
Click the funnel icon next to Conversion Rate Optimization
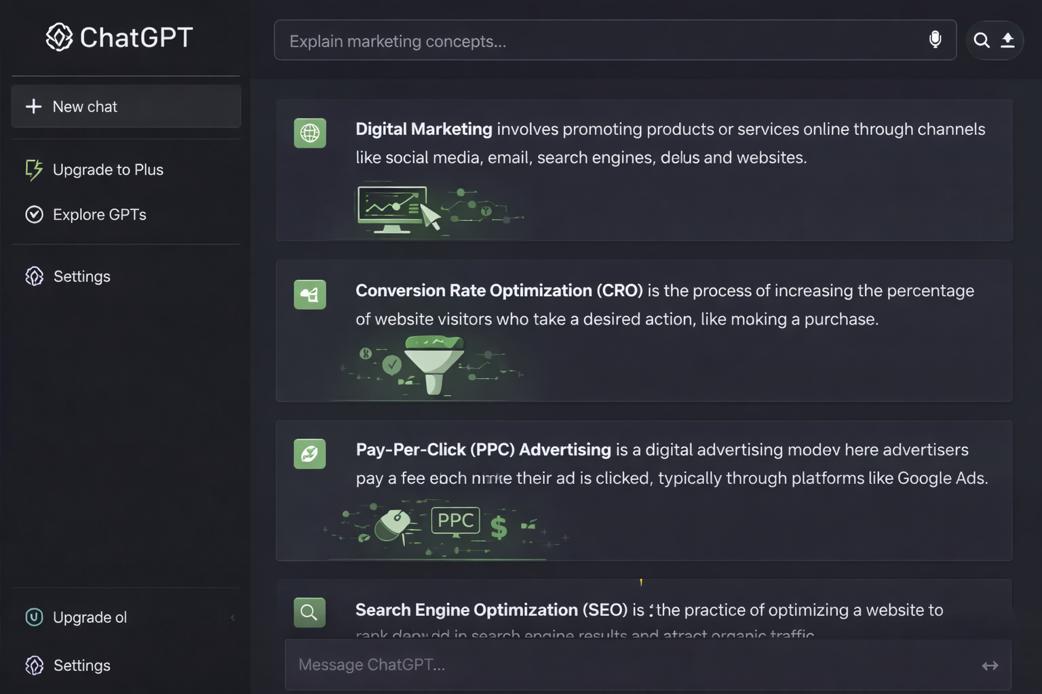310,294
